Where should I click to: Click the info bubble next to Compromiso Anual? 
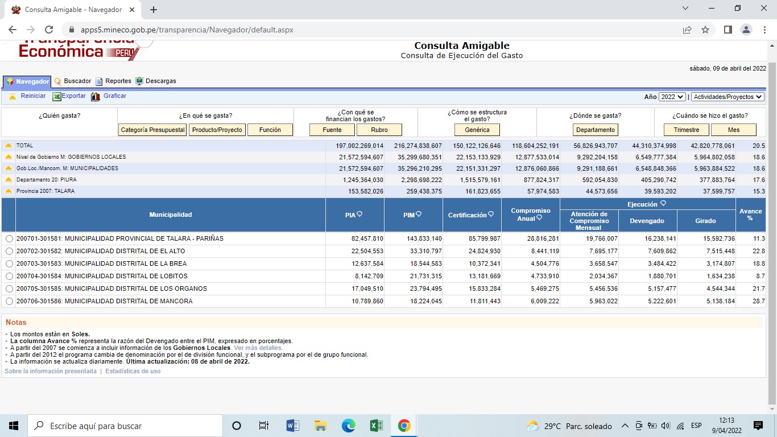[x=539, y=218]
